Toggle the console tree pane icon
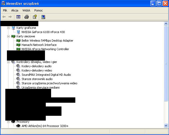Image resolution: width=169 pixels, height=135 pixels. 18,17
